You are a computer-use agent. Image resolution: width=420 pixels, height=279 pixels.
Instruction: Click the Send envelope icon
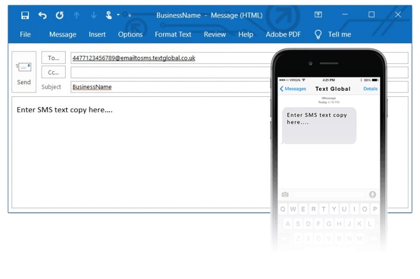click(x=24, y=67)
